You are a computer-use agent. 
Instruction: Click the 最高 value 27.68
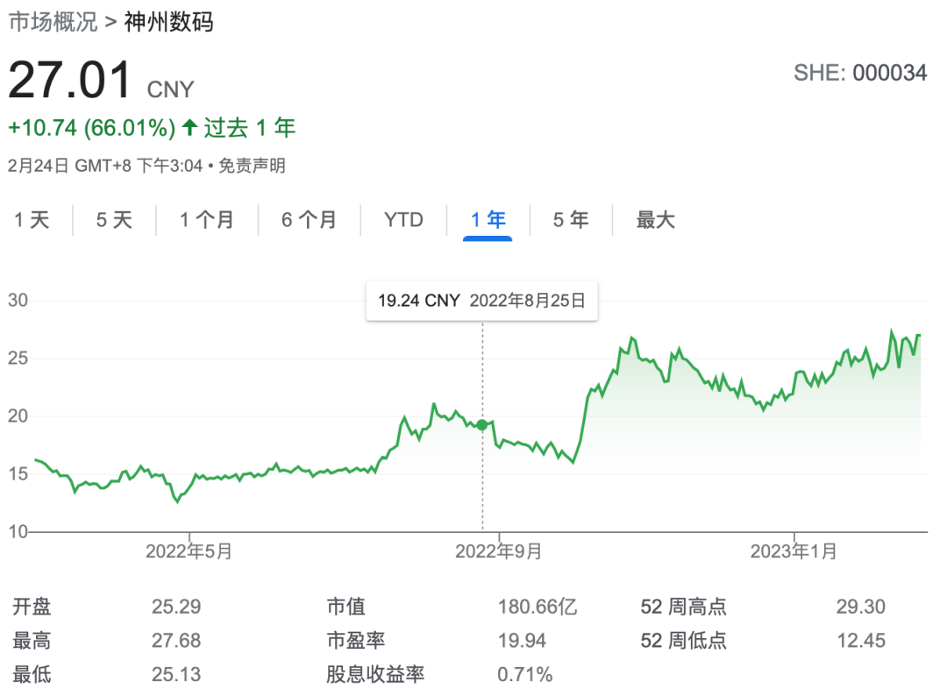pos(175,641)
